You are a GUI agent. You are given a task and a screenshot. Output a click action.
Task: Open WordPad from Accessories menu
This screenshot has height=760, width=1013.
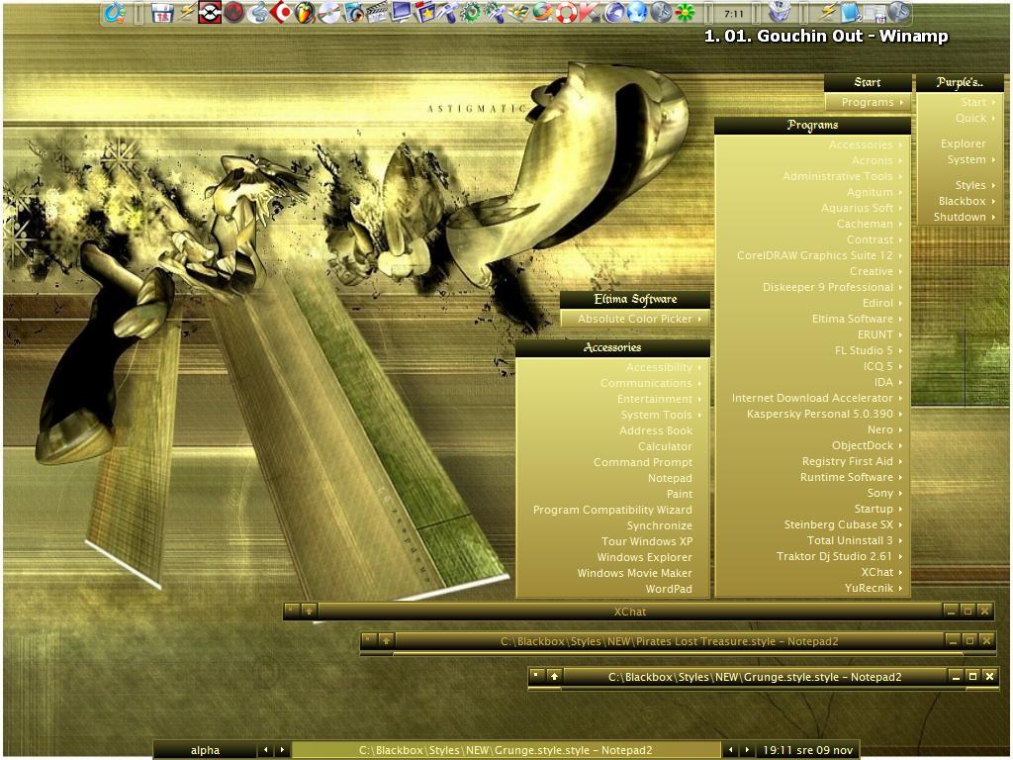tap(612, 589)
